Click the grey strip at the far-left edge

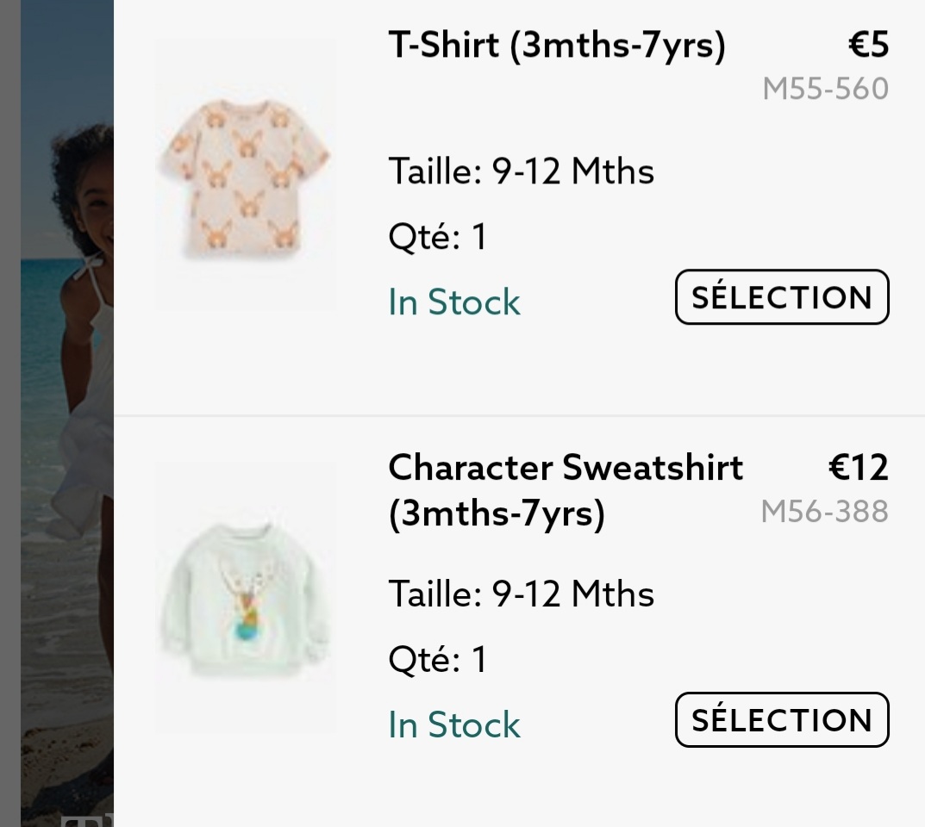point(9,413)
